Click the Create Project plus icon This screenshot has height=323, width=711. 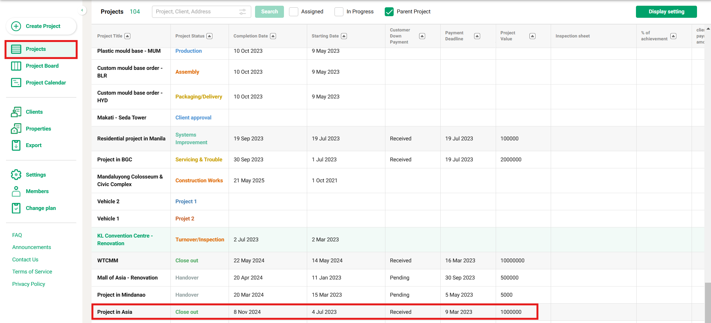[16, 26]
